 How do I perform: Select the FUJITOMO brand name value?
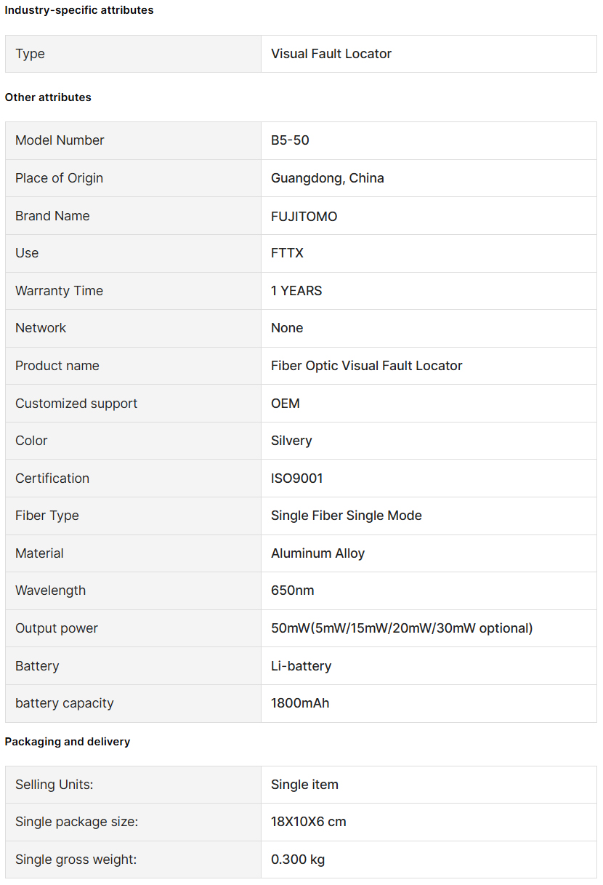tap(304, 216)
